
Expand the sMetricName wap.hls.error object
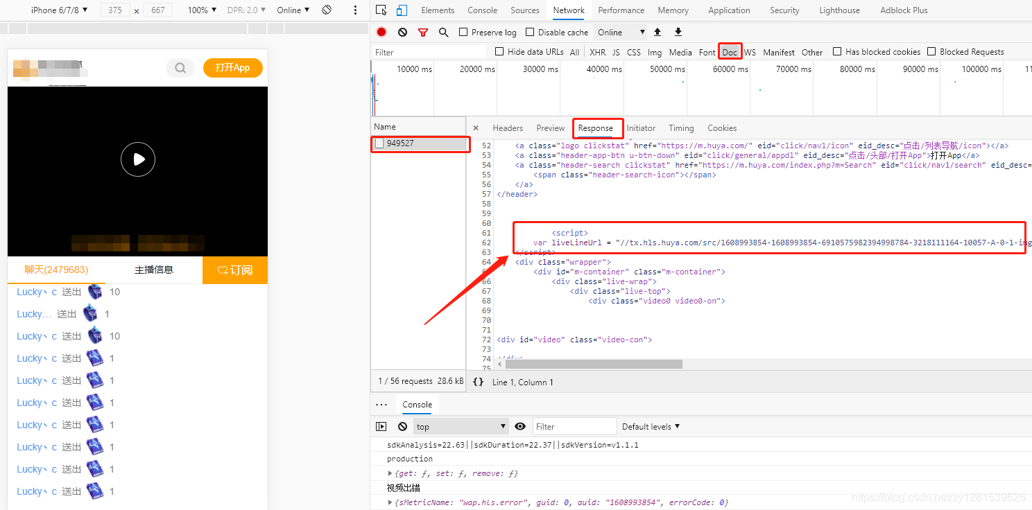click(390, 502)
